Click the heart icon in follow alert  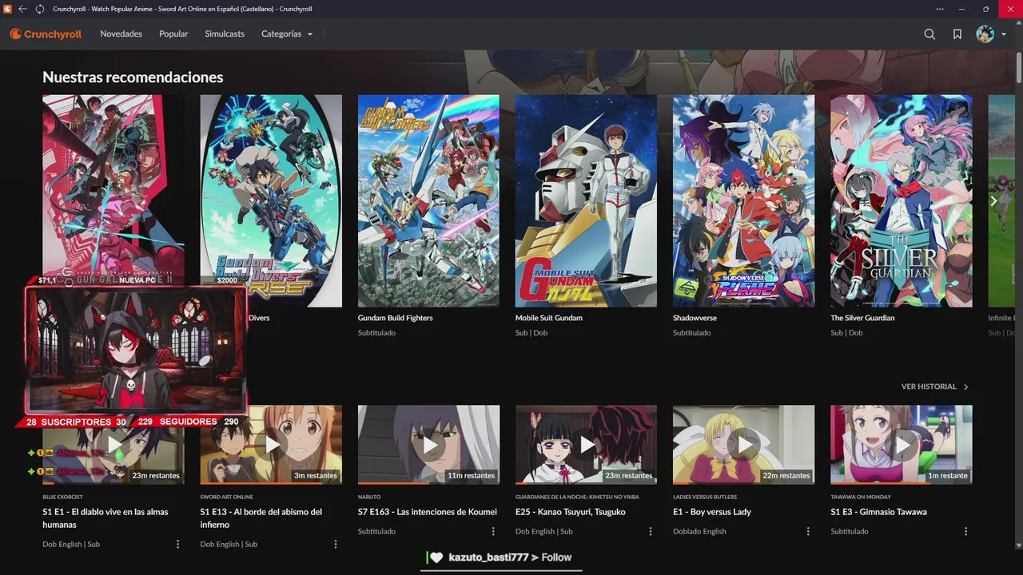436,557
